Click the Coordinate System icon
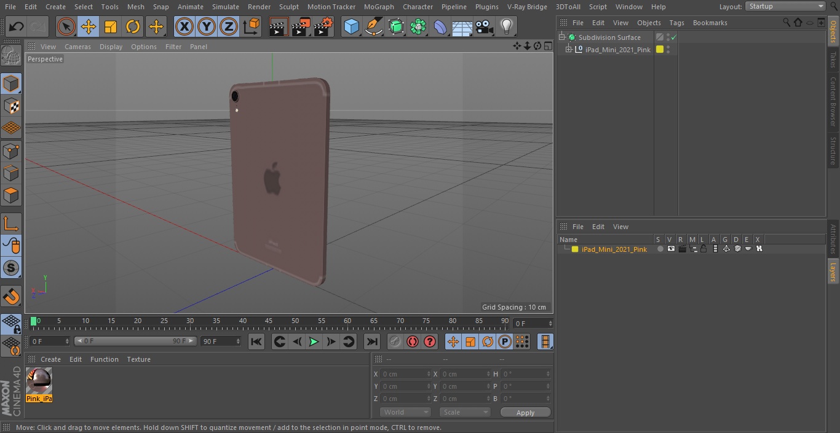This screenshot has width=840, height=433. (252, 26)
